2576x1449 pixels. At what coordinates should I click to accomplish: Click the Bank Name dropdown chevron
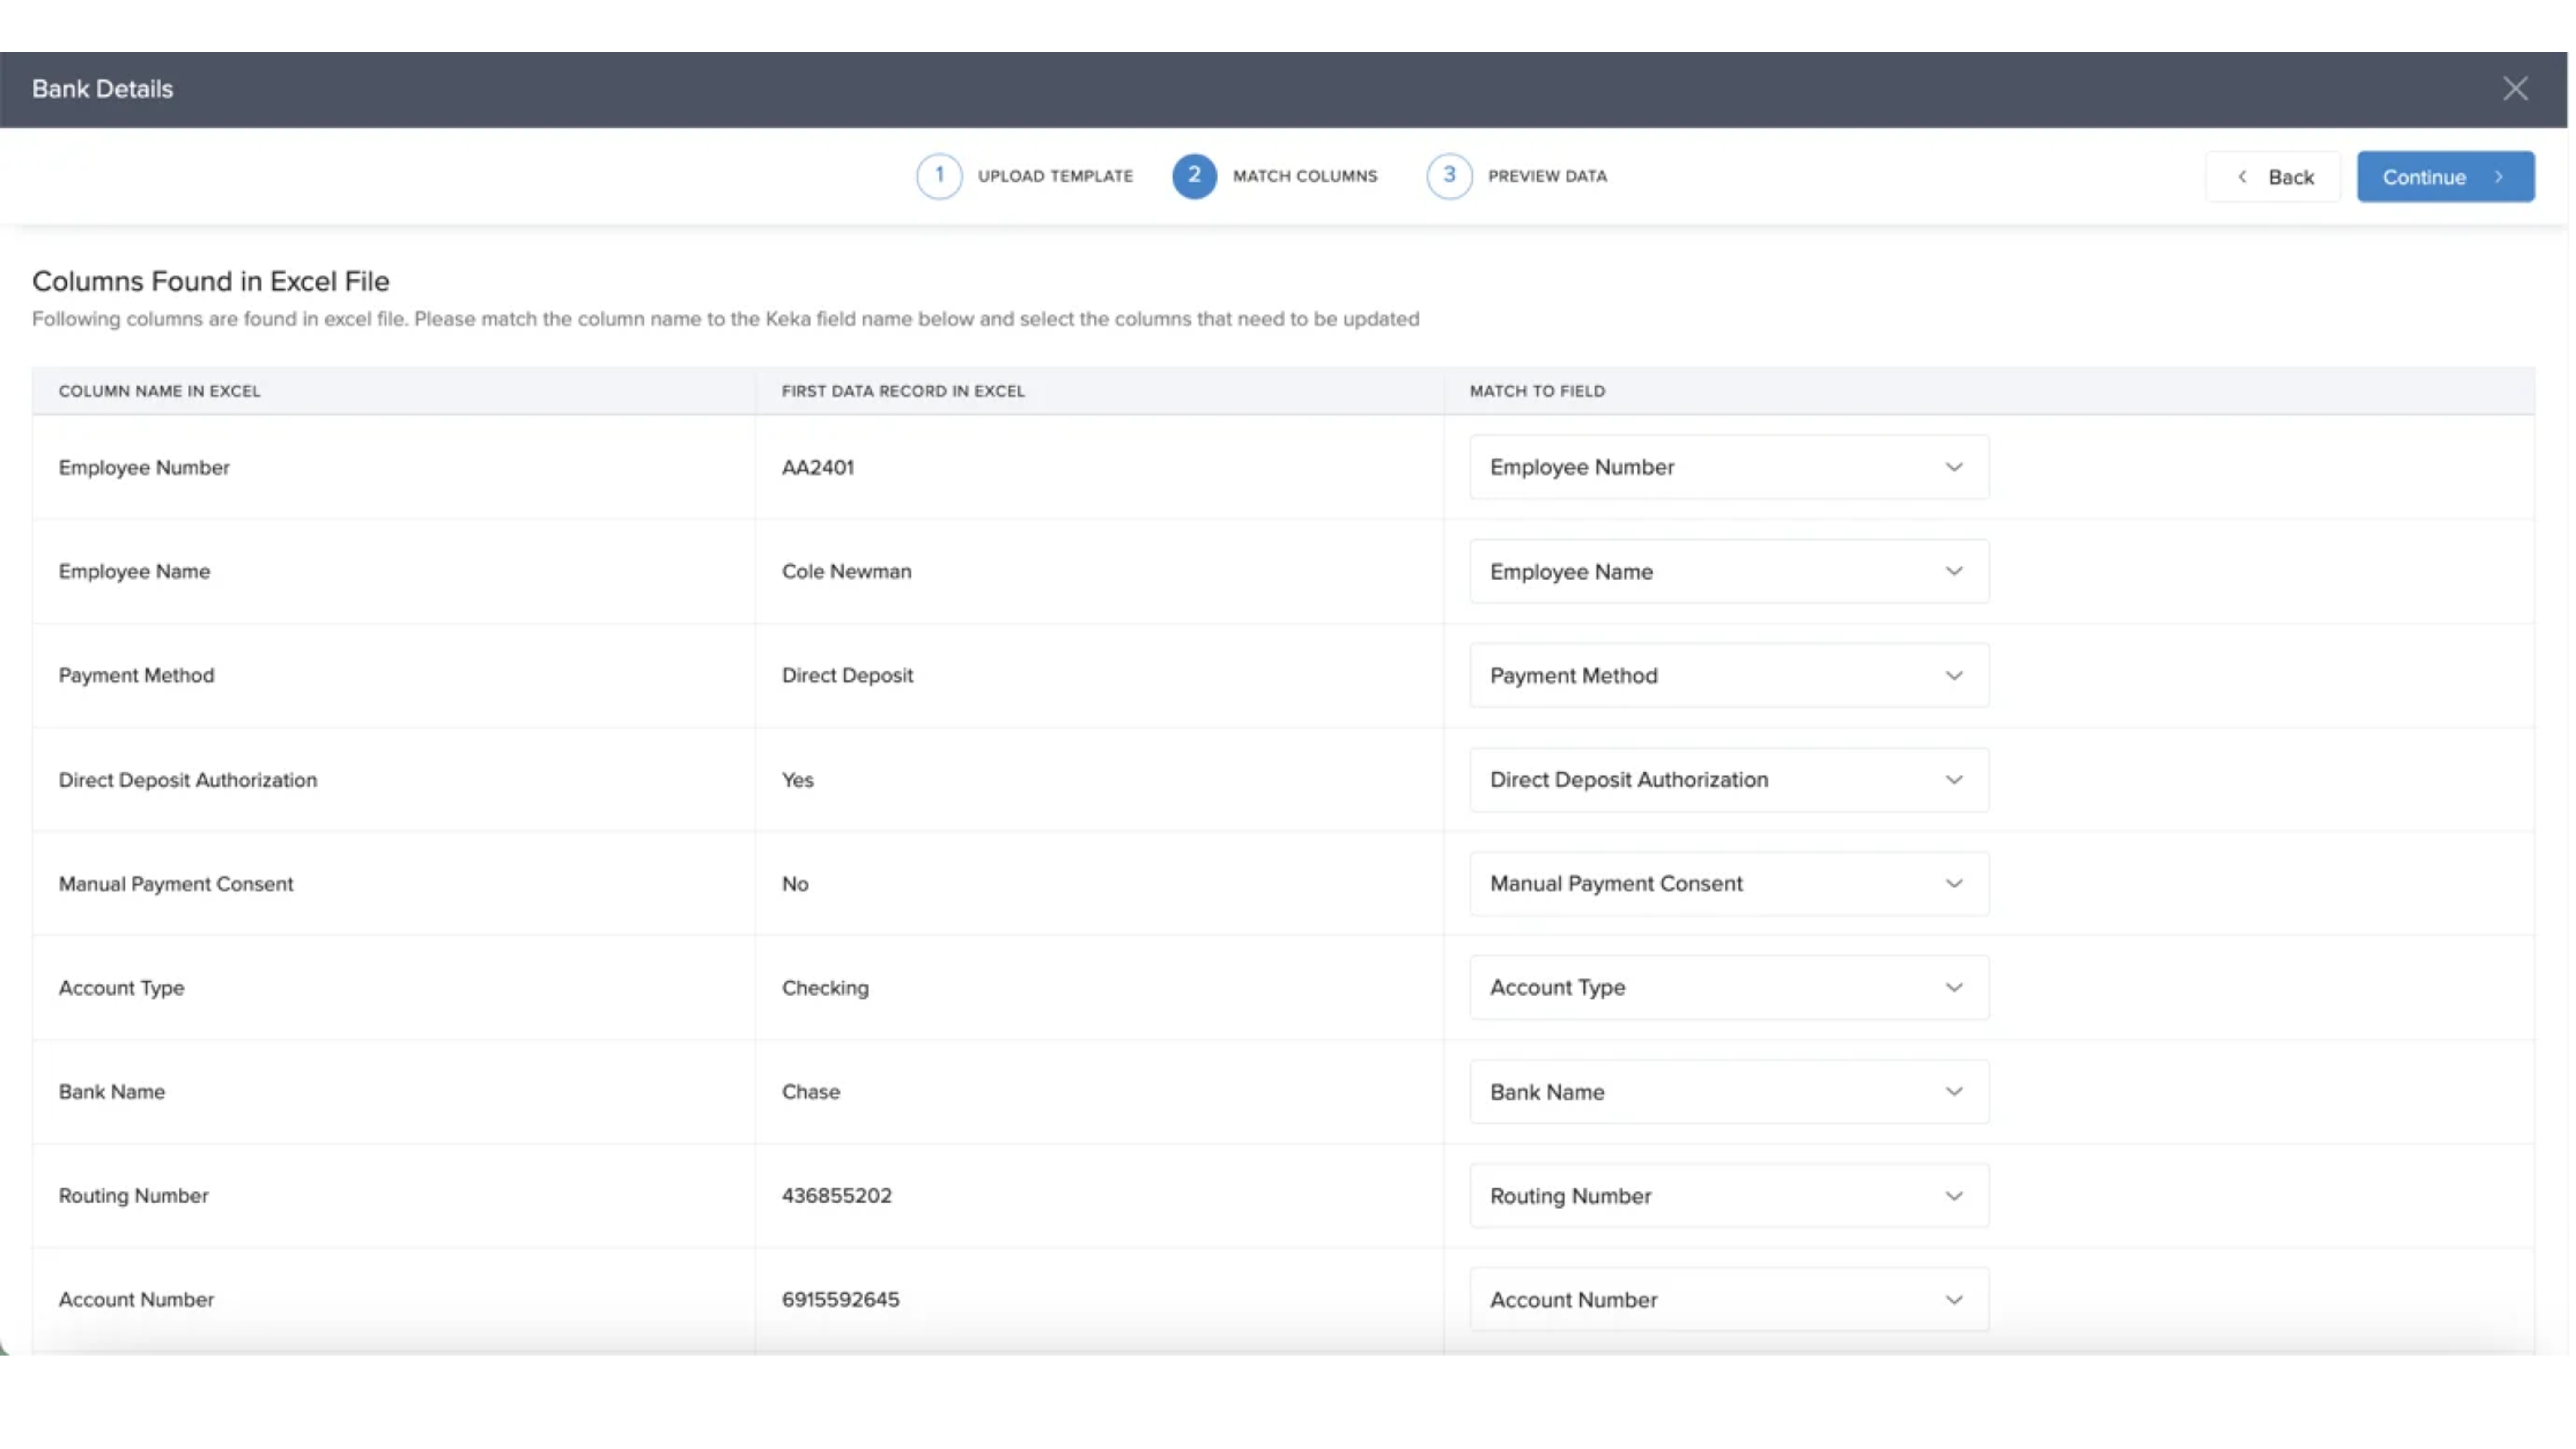1953,1092
